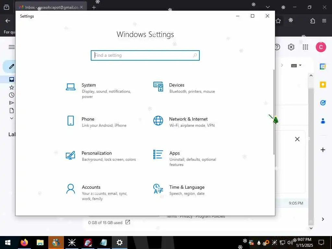332x249 pixels.
Task: Open Firefox view recent browsing icon
Action: (x=6, y=7)
